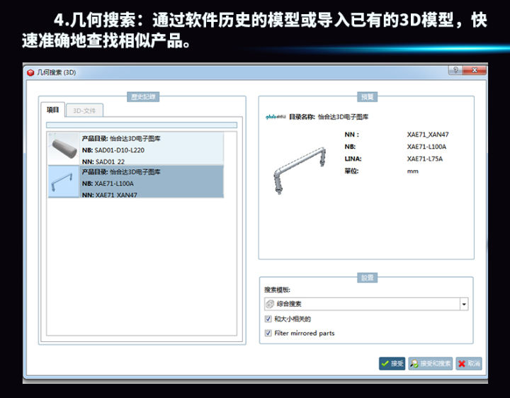Click the 怡合达3D电子图库 catalog name in preview

343,117
